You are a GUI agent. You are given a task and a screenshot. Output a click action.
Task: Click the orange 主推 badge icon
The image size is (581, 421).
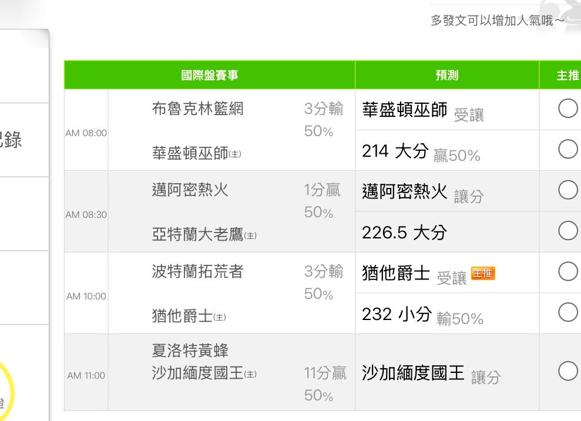click(483, 273)
